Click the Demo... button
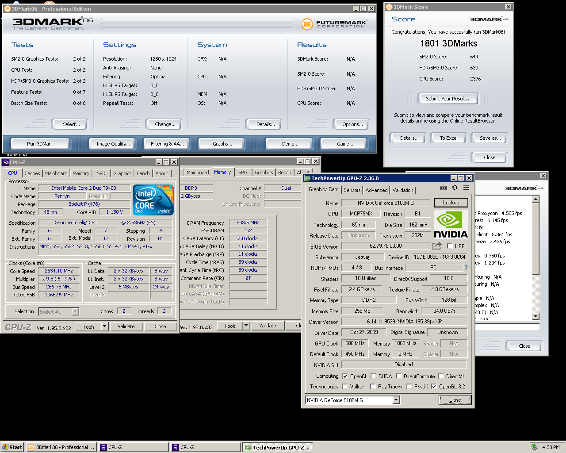The height and width of the screenshot is (453, 566). point(290,144)
